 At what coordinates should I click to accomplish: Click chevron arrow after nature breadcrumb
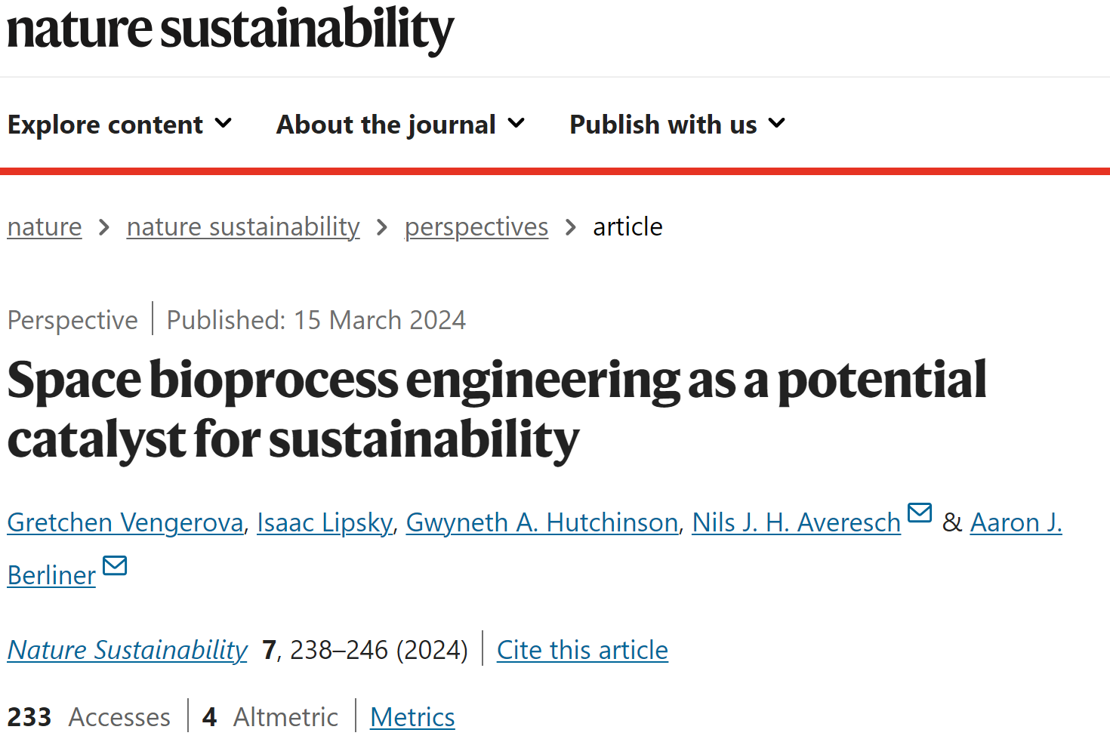click(x=104, y=227)
